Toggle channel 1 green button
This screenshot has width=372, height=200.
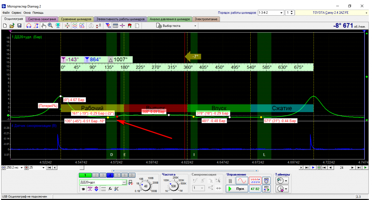[x=85, y=175]
